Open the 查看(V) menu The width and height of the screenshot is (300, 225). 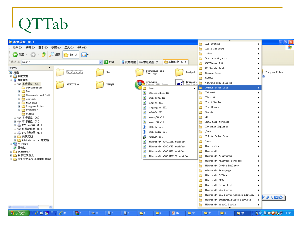point(43,47)
